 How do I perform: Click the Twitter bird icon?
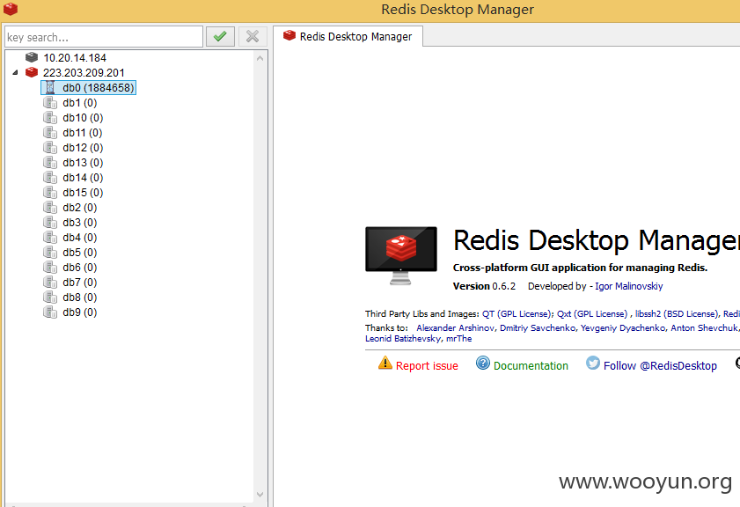593,363
